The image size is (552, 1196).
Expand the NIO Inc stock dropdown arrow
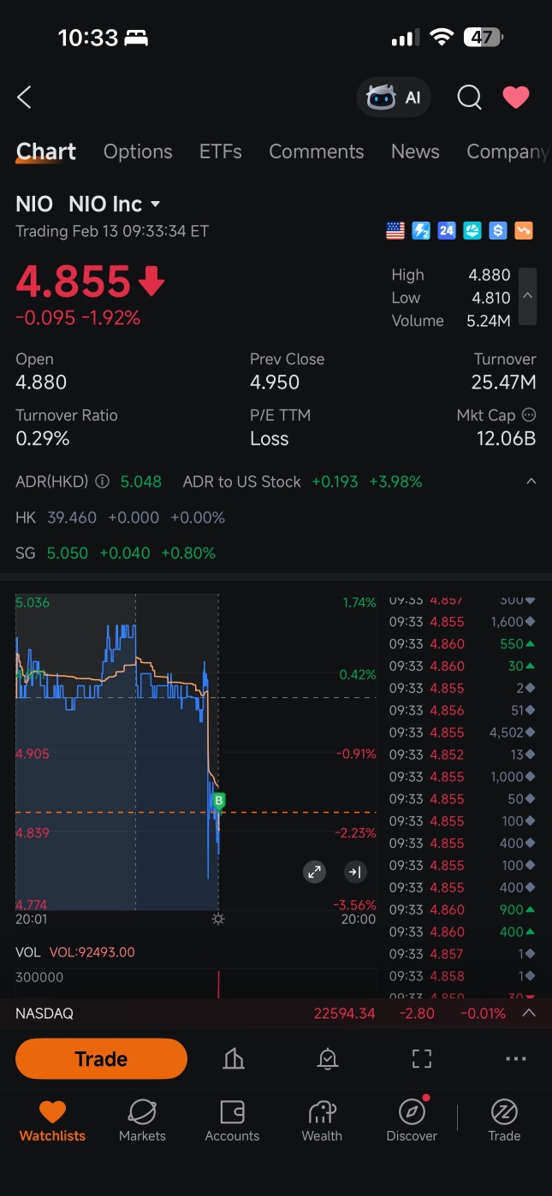point(156,204)
